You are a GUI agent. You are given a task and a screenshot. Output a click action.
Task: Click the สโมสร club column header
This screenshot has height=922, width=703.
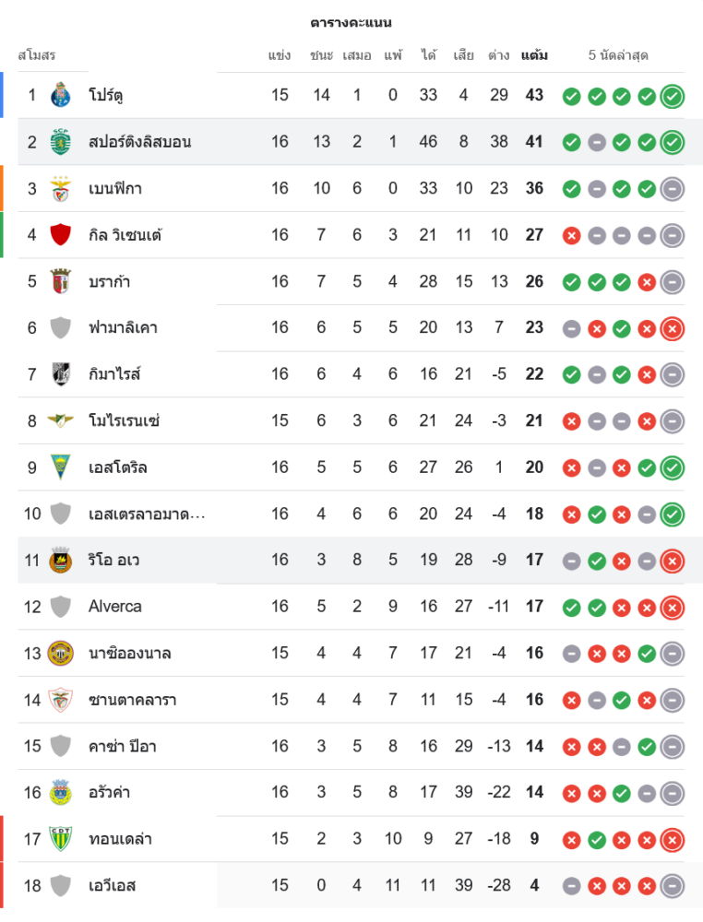37,55
